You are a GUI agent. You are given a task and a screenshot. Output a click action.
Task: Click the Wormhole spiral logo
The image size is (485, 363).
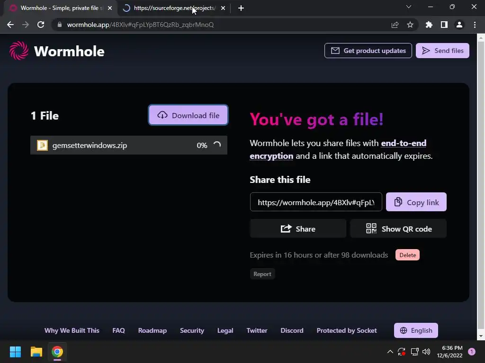tap(18, 51)
